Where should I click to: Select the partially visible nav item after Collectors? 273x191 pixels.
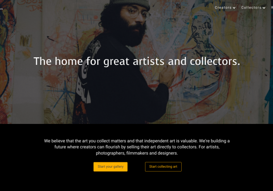point(272,8)
